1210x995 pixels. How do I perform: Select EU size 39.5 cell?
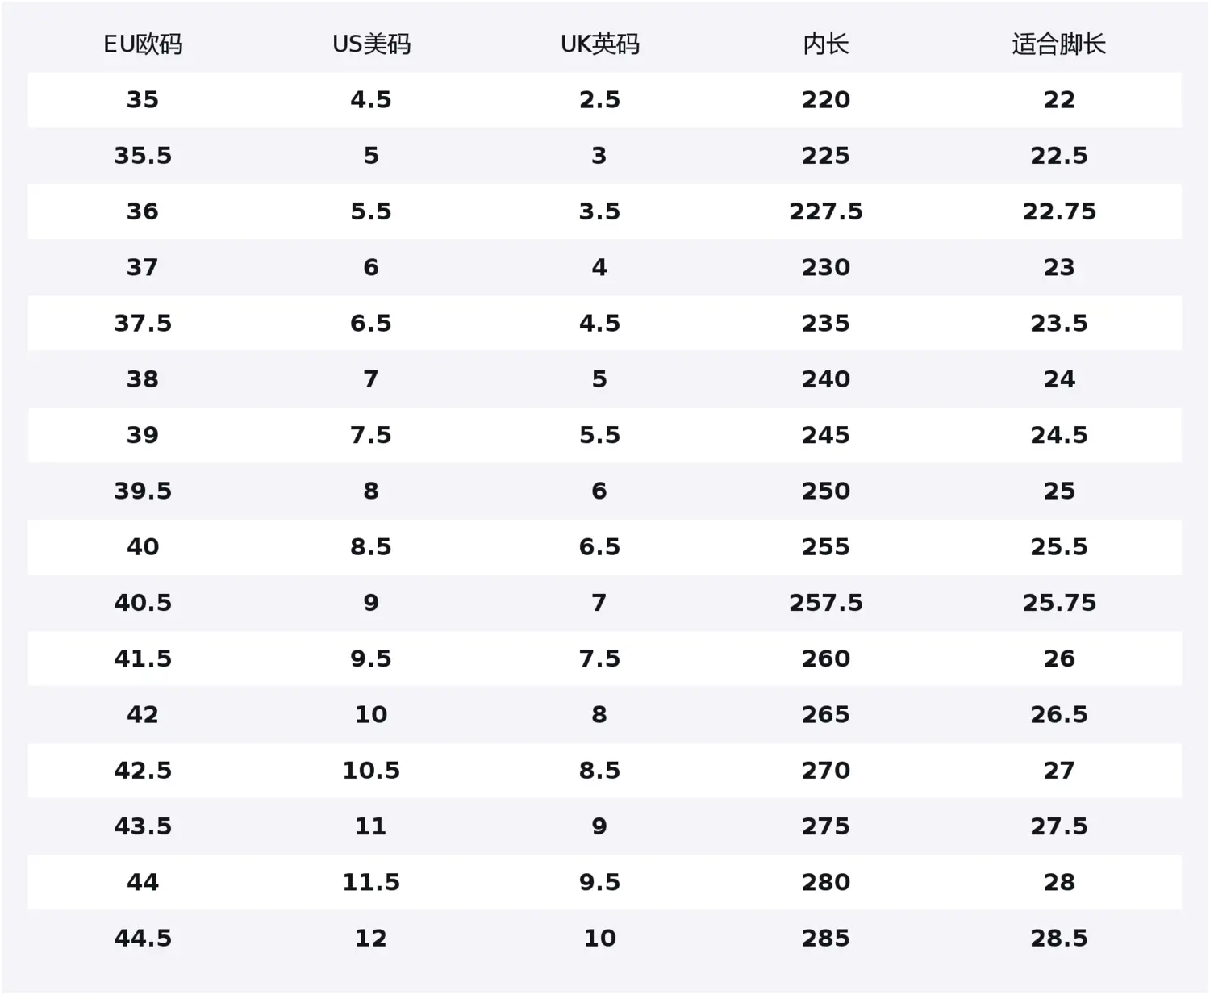[143, 491]
